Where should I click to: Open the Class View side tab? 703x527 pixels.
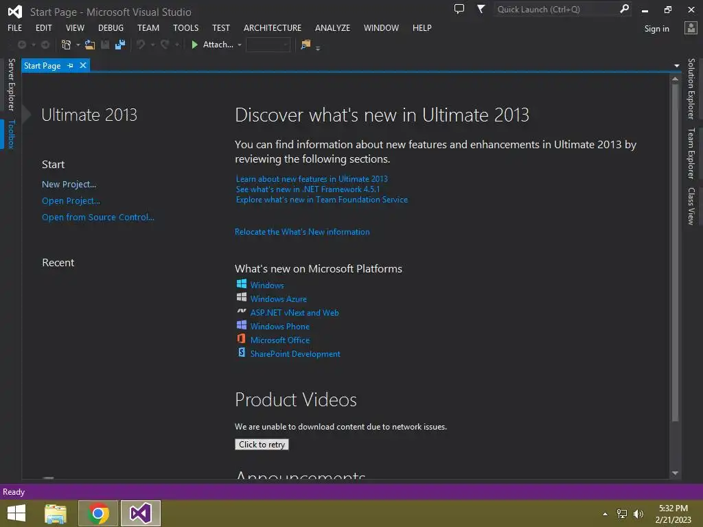(x=691, y=206)
